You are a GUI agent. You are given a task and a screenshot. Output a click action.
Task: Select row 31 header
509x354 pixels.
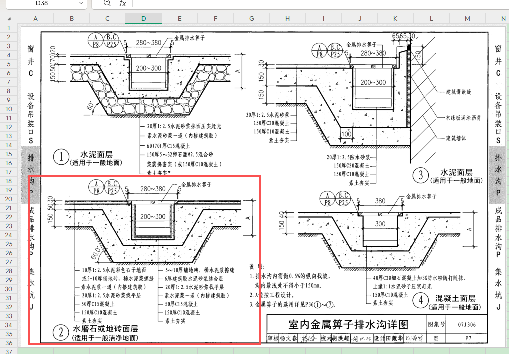(x=9, y=298)
